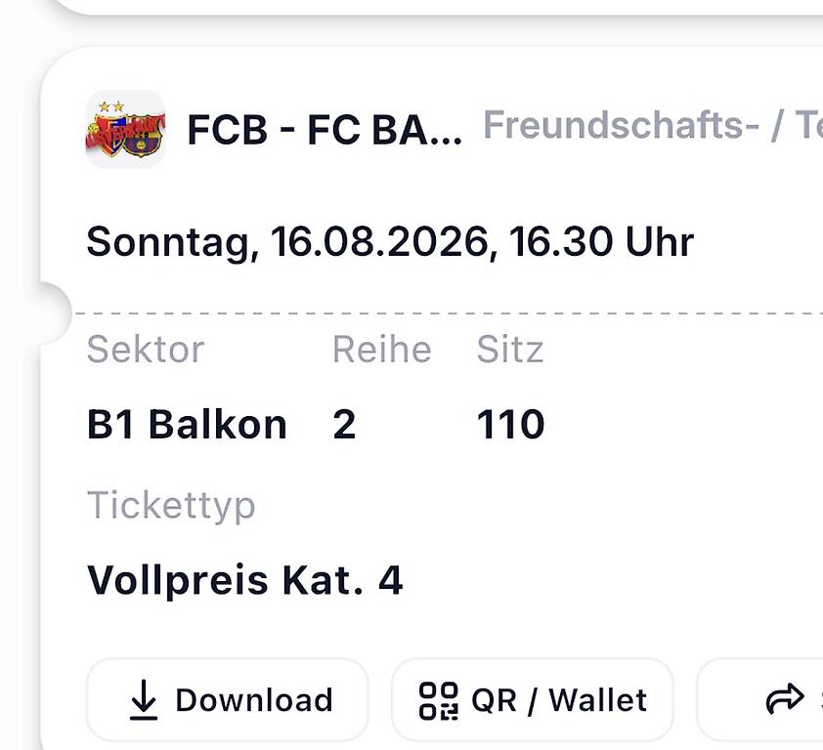Select the Tickettyp label

(x=171, y=506)
